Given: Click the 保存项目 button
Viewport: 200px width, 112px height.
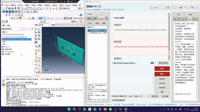Looking at the screenshot, I should (162, 79).
